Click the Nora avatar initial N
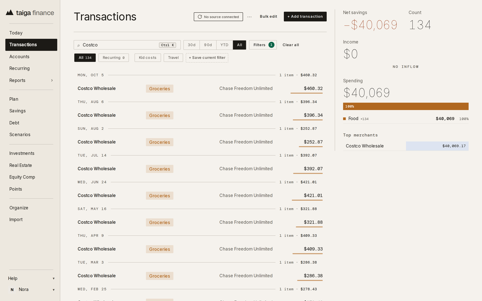Screen dimensions: 482x301 coord(12,290)
